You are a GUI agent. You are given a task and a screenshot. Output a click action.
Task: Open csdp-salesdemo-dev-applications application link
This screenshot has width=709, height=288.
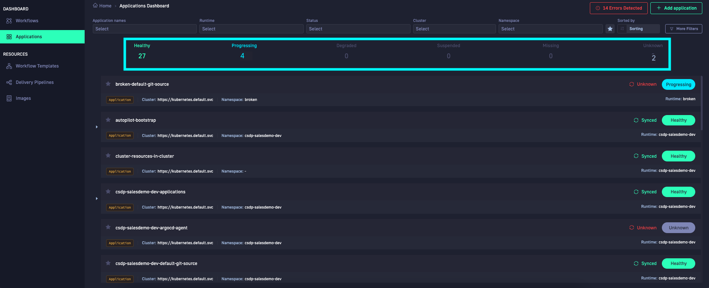pos(150,192)
